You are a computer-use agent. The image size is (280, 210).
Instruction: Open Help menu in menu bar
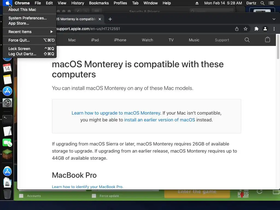click(x=167, y=3)
